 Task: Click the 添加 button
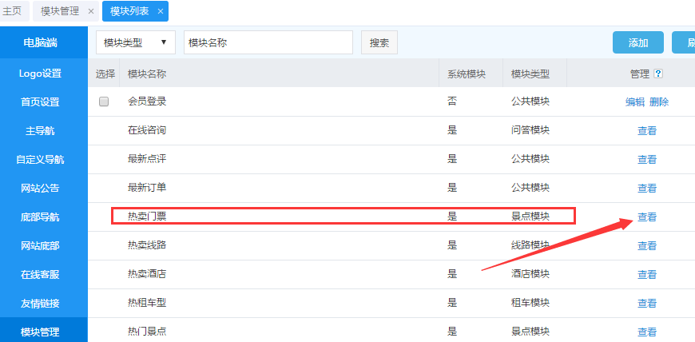click(637, 43)
